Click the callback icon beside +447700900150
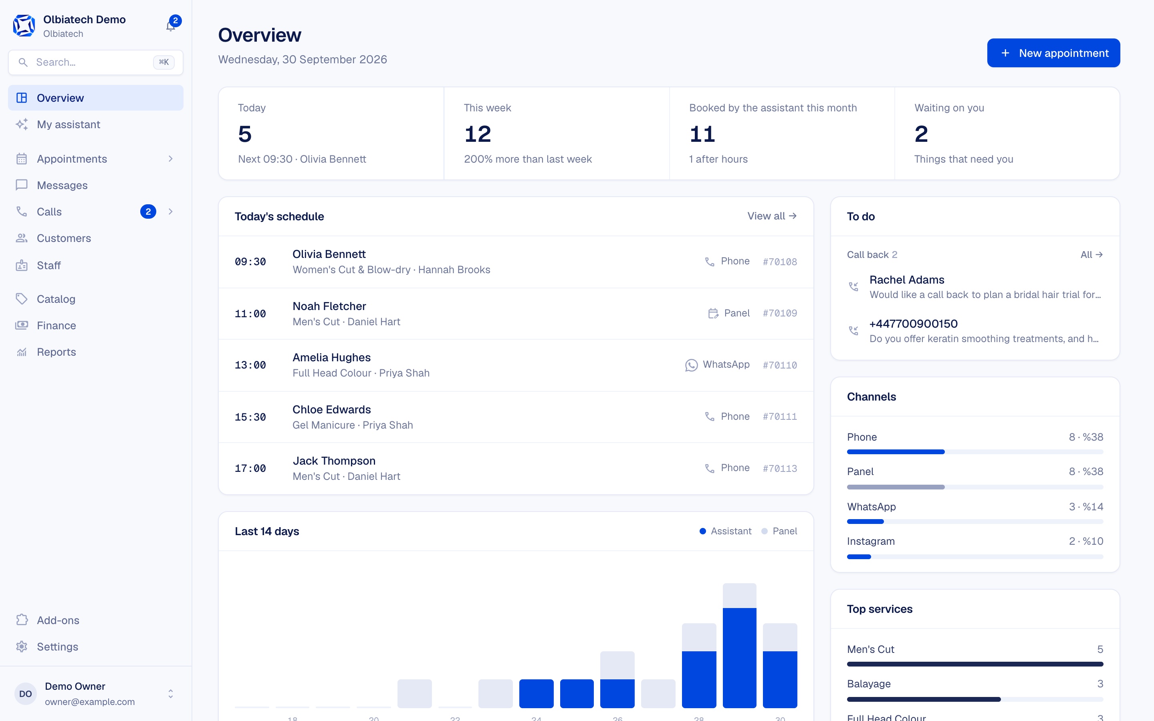This screenshot has width=1154, height=721. tap(853, 330)
